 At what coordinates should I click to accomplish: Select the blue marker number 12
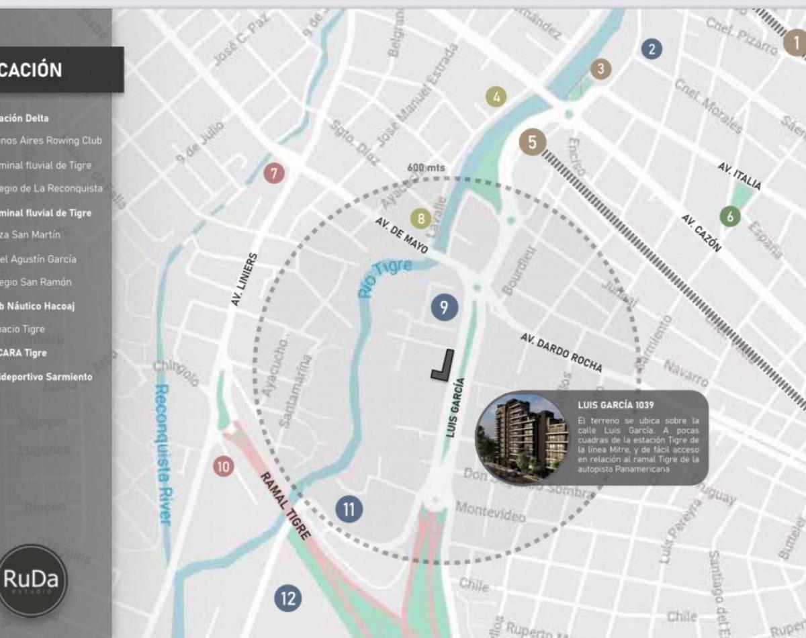pyautogui.click(x=287, y=598)
